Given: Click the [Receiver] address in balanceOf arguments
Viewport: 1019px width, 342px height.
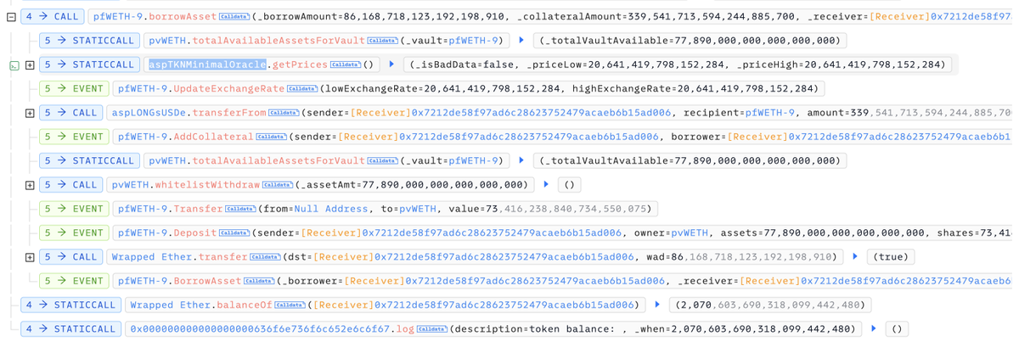Looking at the screenshot, I should point(475,305).
